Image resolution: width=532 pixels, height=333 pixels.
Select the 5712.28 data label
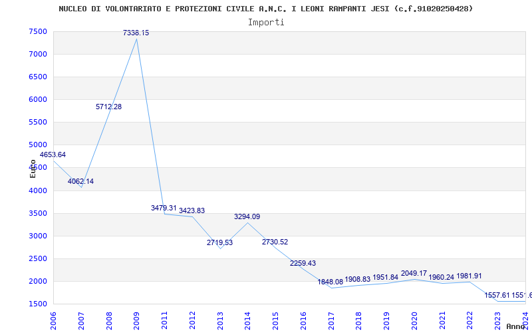coord(108,107)
